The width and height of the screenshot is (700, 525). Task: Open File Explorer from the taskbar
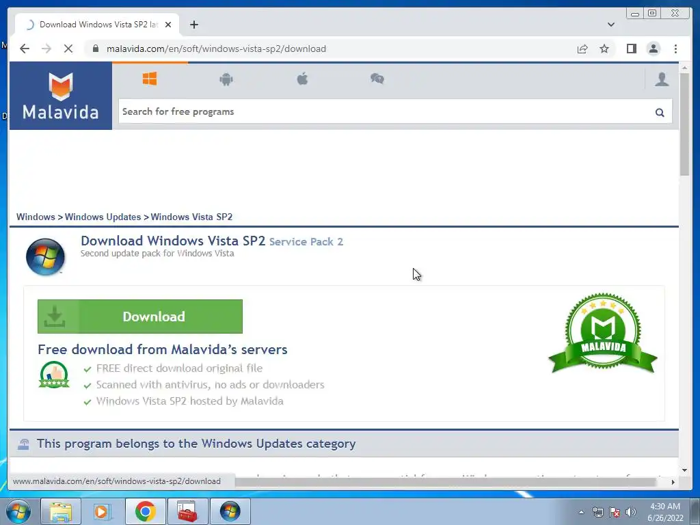61,511
